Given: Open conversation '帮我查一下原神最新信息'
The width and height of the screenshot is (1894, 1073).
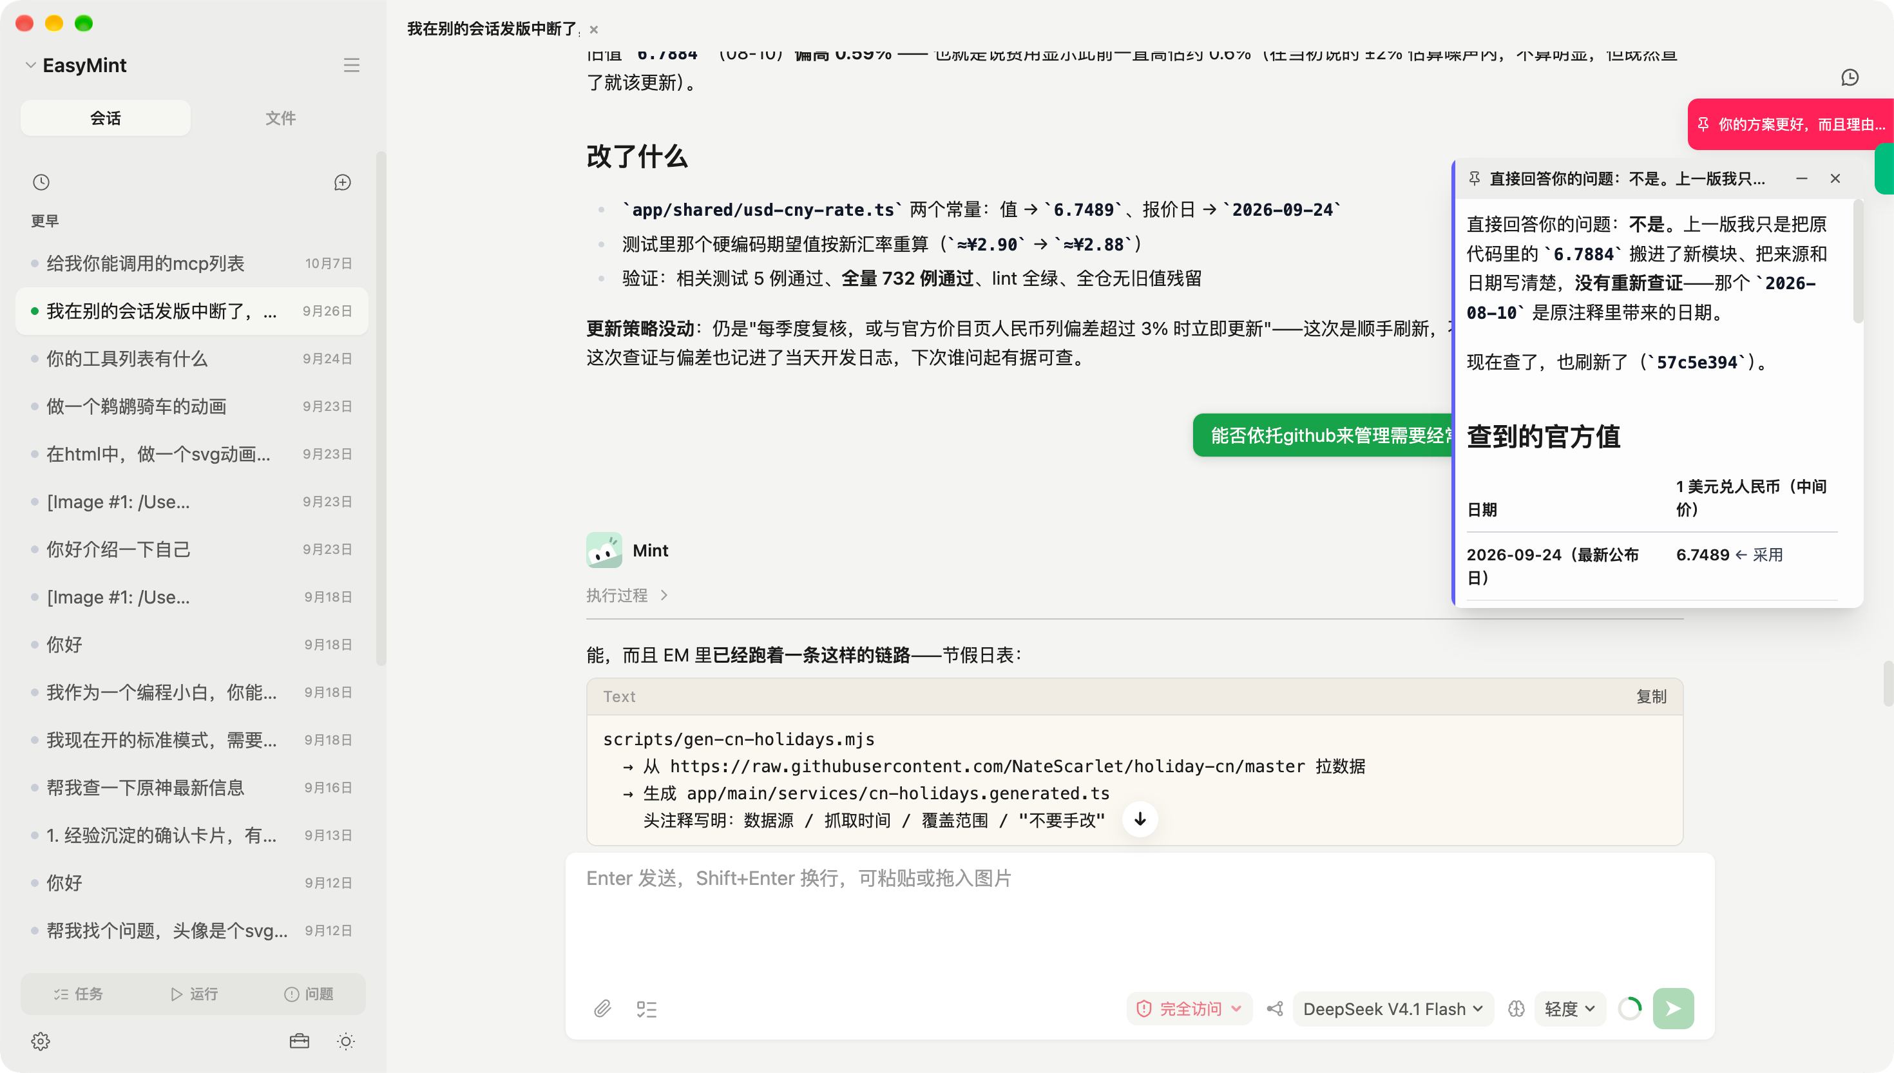Looking at the screenshot, I should [x=191, y=788].
